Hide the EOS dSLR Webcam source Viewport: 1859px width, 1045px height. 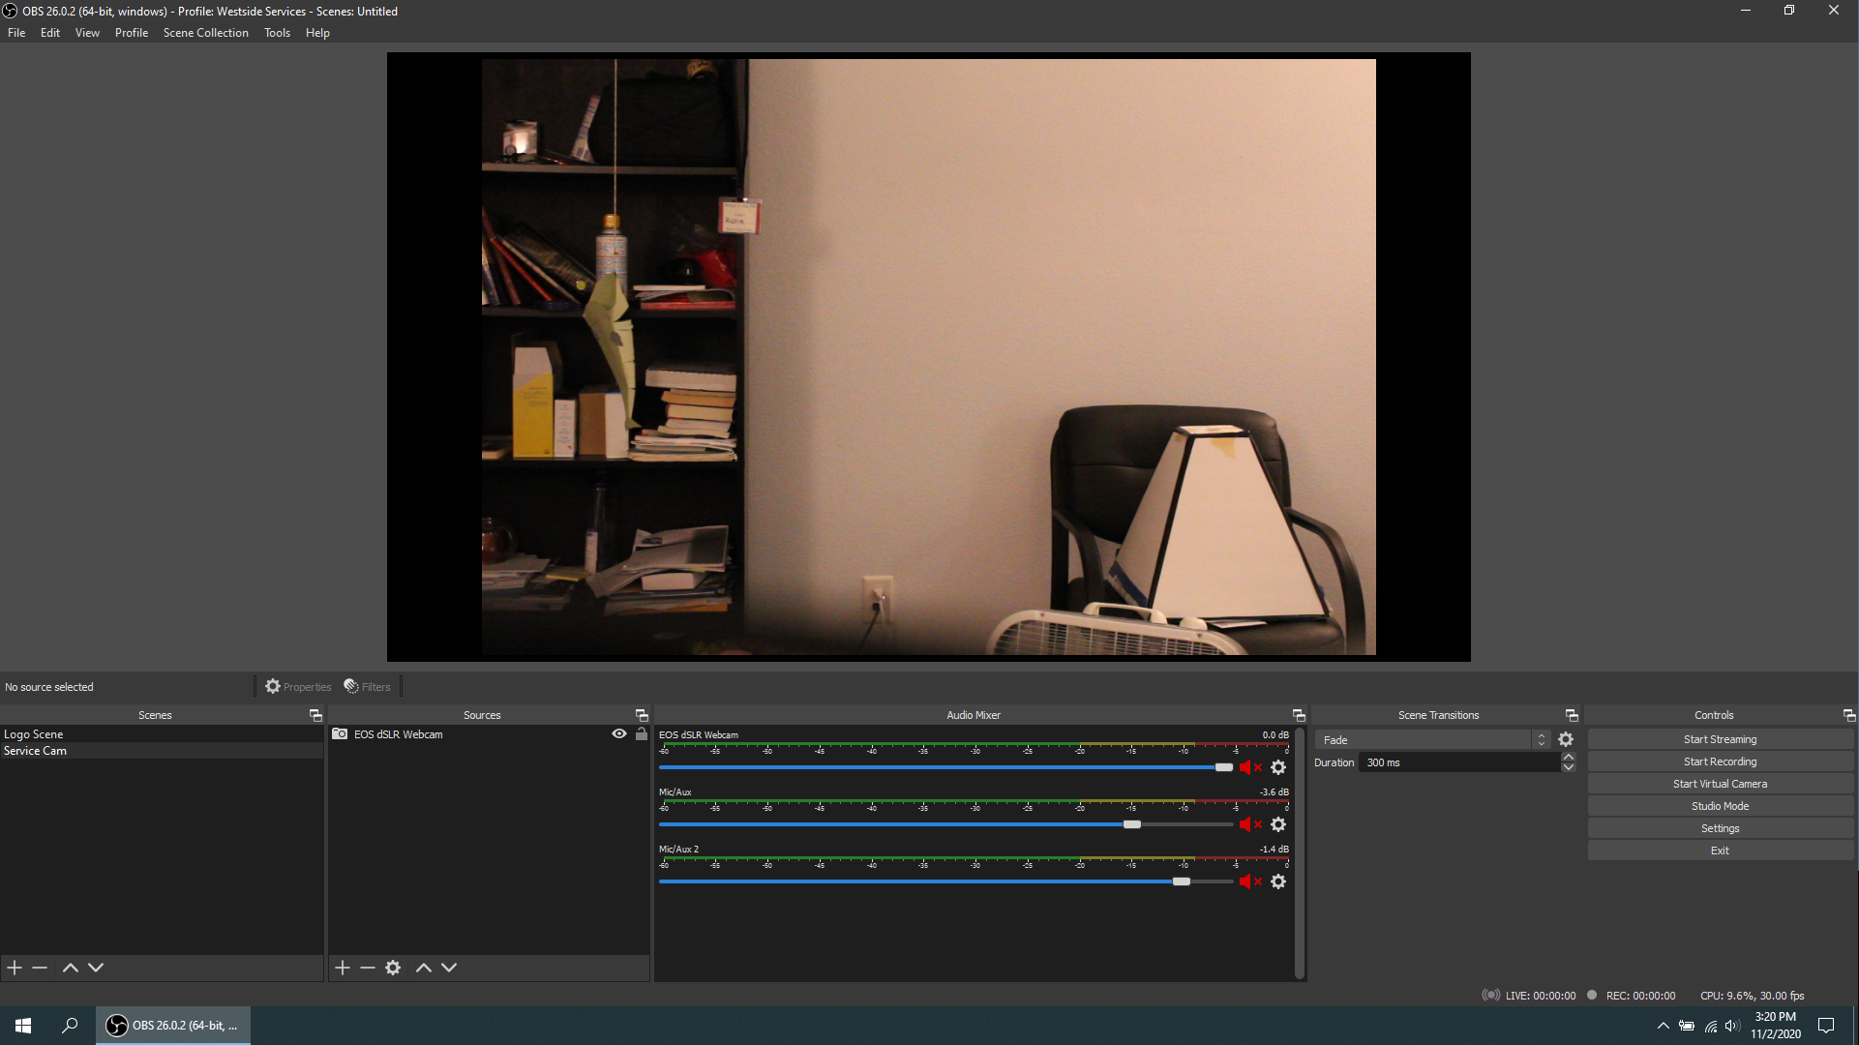[618, 733]
